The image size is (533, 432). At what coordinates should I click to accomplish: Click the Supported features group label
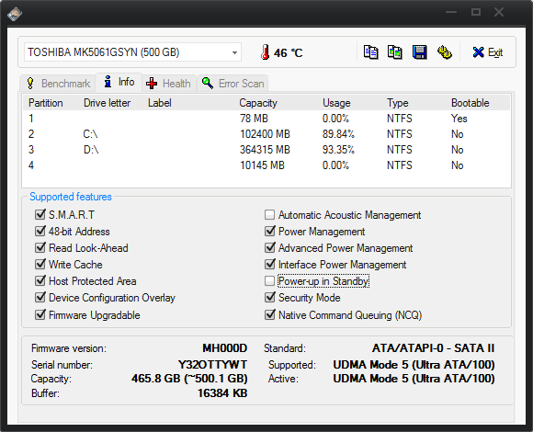(x=71, y=197)
